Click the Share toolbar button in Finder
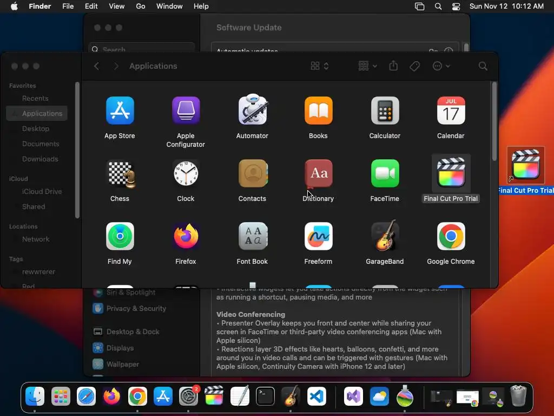 [393, 66]
